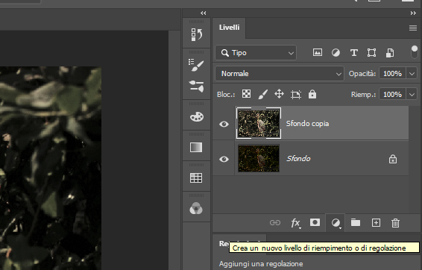Collapse the icon panel dock arrows
Screen dimensions: 422x270
pyautogui.click(x=204, y=13)
